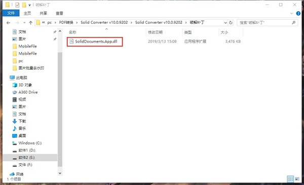Click pc in the address breadcrumb
304x185 pixels.
click(x=50, y=23)
